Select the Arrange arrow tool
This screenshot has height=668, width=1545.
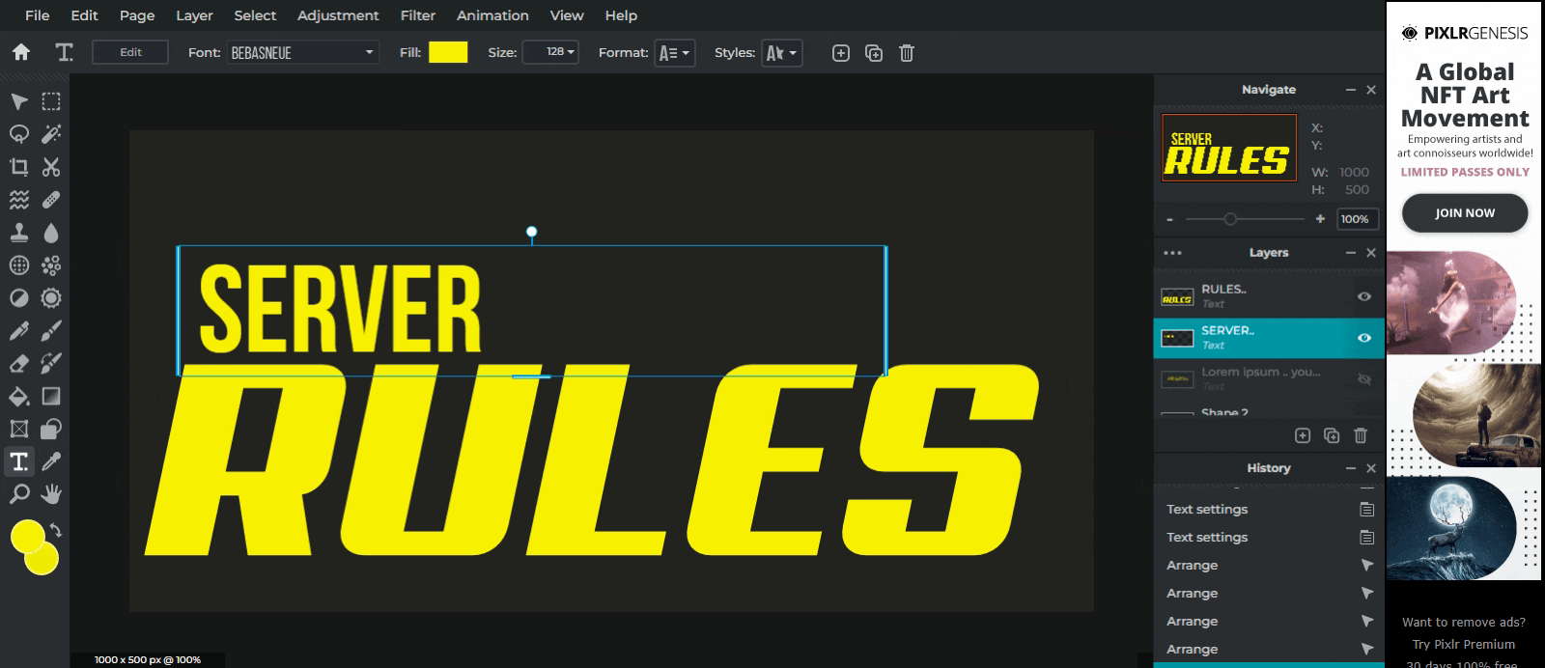(19, 101)
